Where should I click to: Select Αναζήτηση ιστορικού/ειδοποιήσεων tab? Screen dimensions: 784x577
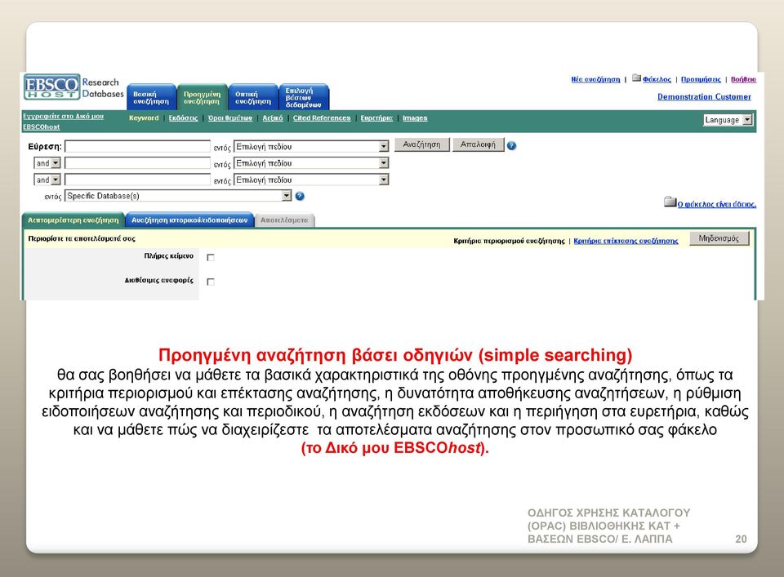pos(189,220)
